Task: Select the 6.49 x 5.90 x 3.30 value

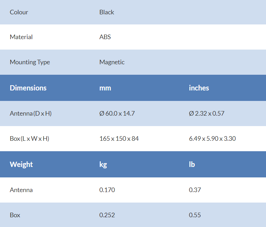Action: coord(212,139)
